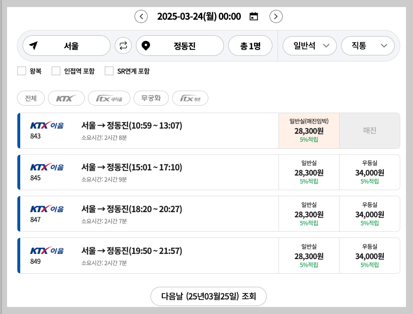
Task: Select the KTX train type filter
Action: pyautogui.click(x=66, y=98)
